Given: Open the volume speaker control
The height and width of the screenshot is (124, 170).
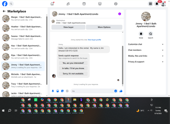Looking at the screenshot, I should pos(152,110).
